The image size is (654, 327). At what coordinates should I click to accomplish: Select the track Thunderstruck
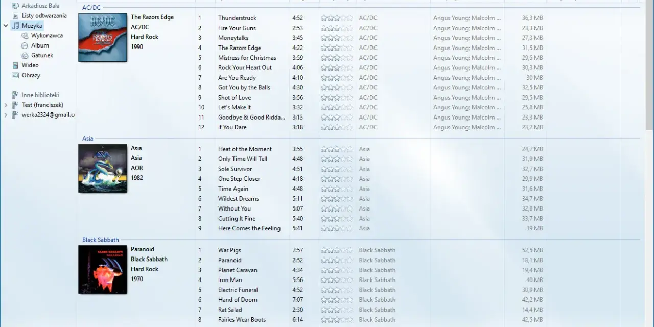coord(238,18)
